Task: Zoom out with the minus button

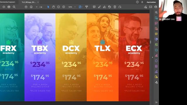Action: click(x=58, y=7)
